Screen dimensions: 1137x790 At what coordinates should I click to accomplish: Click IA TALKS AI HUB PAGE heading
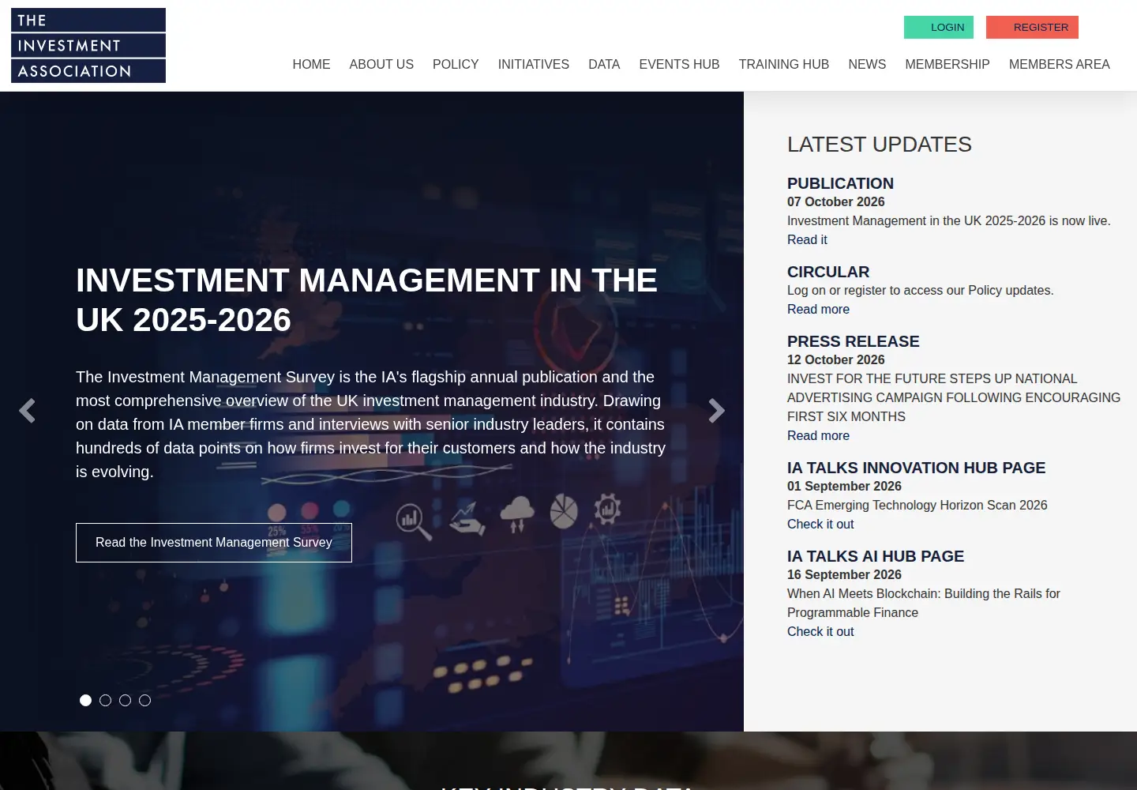tap(876, 556)
